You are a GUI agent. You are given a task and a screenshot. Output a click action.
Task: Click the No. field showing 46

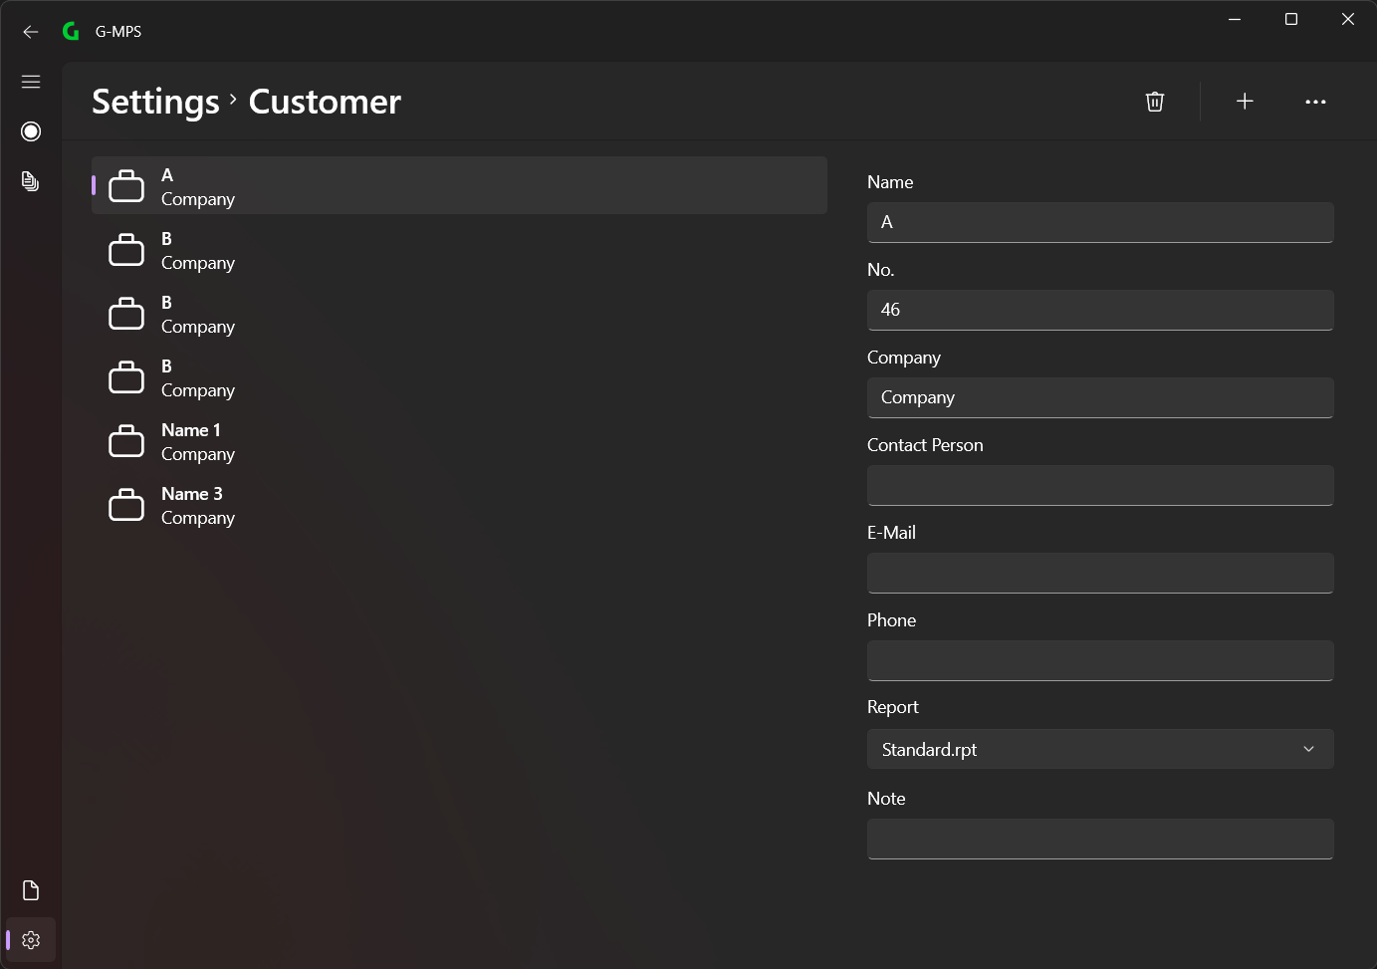click(1100, 311)
